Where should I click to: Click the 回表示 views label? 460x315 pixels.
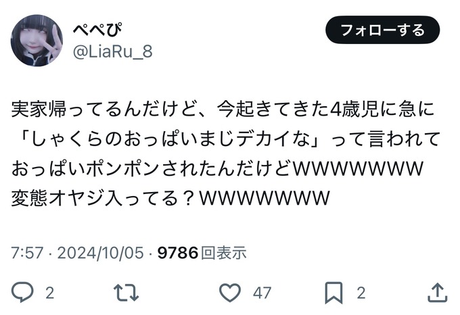point(223,253)
